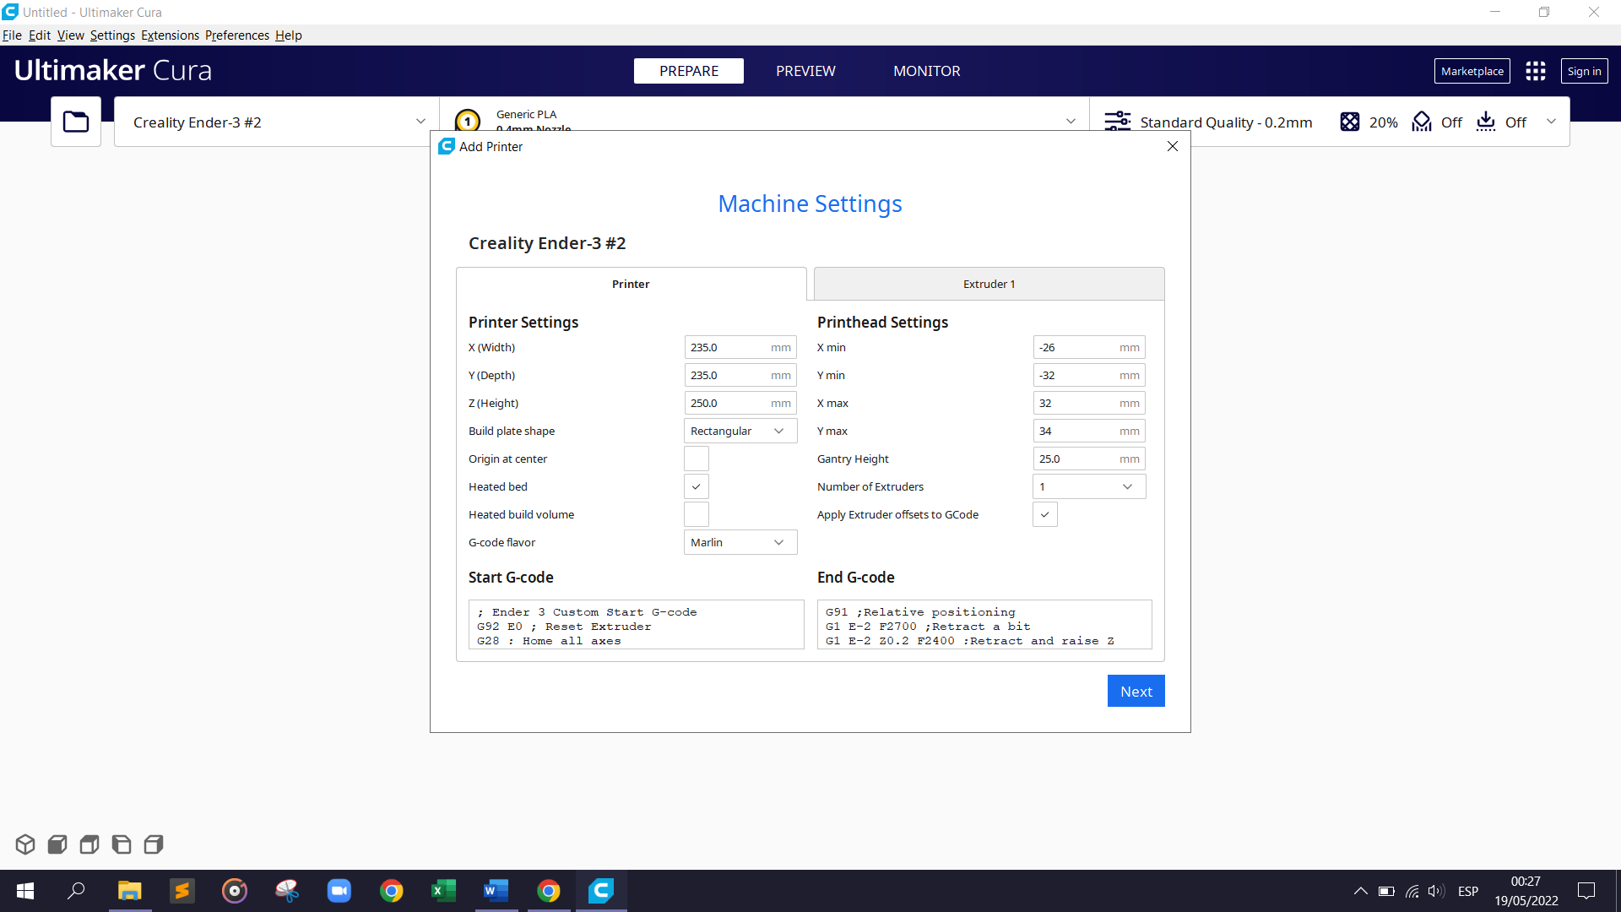This screenshot has height=912, width=1621.
Task: Open File Explorer from taskbar
Action: tap(129, 890)
